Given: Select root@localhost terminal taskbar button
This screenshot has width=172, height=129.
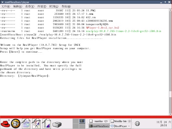Looking at the screenshot, I should click(x=99, y=126).
